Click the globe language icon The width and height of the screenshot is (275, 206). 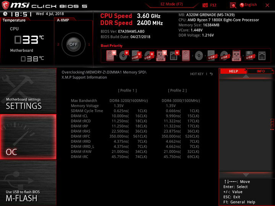tap(242, 5)
